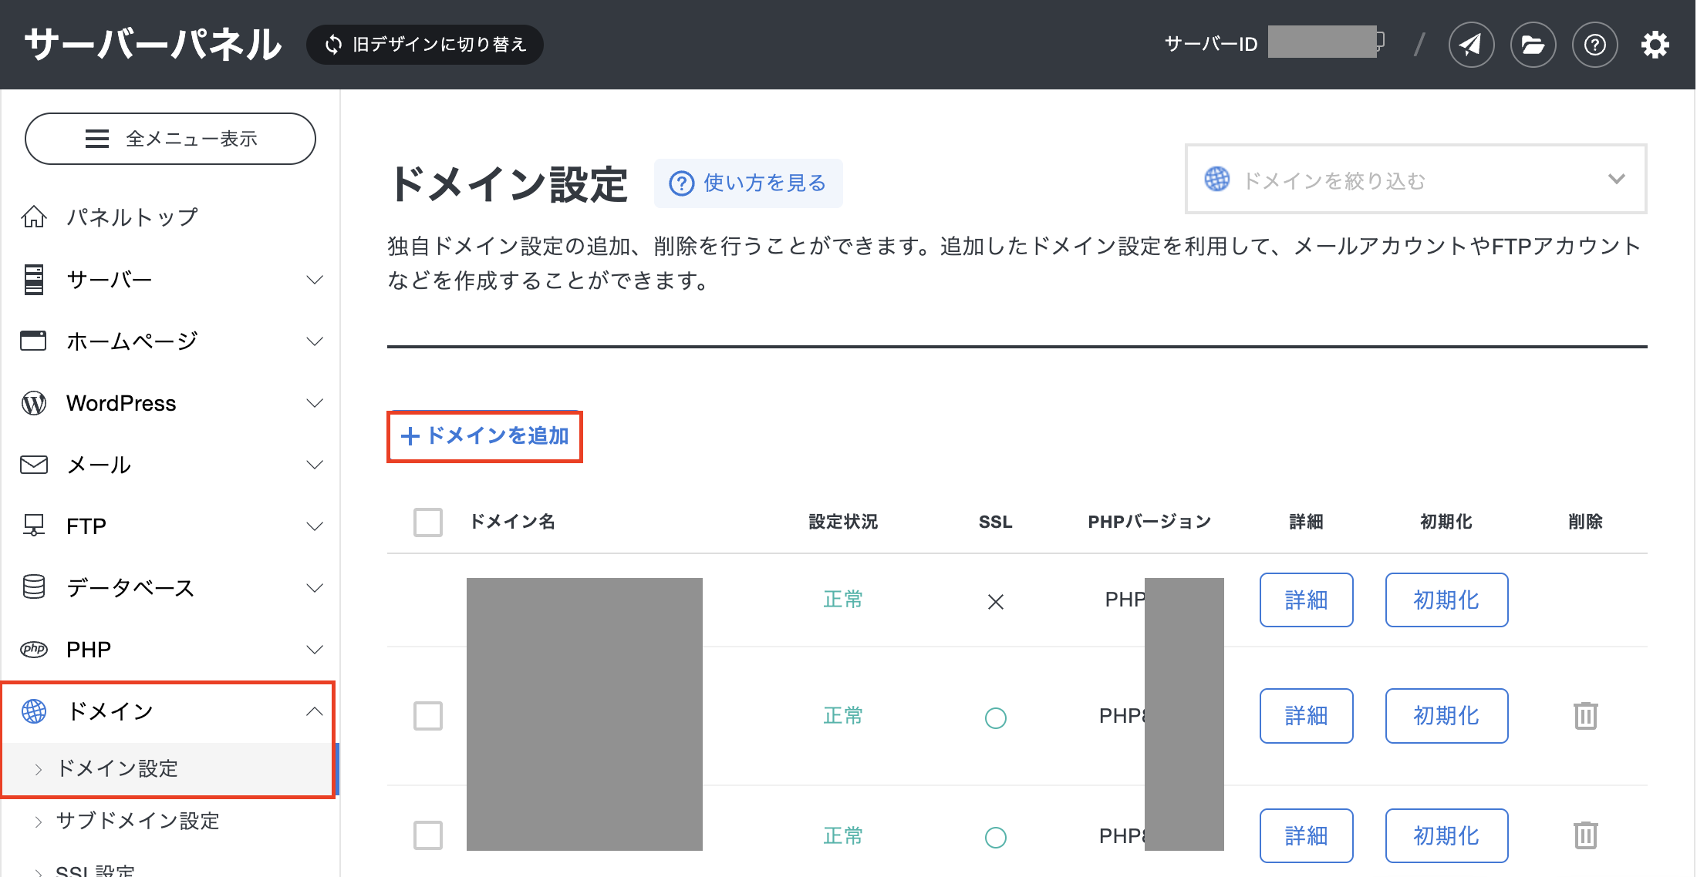The height and width of the screenshot is (877, 1697).
Task: Expand the PHP menu chevron
Action: click(314, 649)
